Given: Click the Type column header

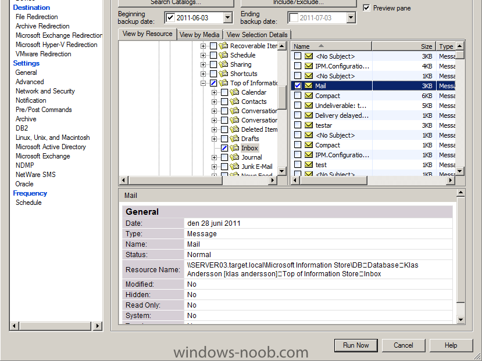Looking at the screenshot, I should pos(446,46).
